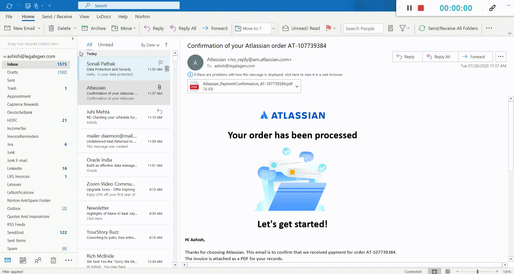Click the view in web browser info message

pyautogui.click(x=268, y=75)
